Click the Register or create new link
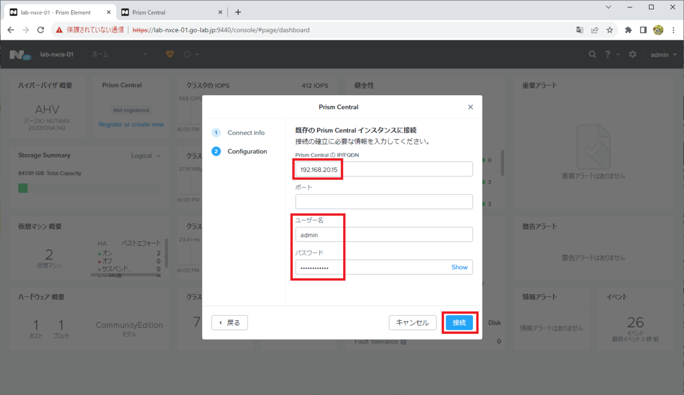This screenshot has height=395, width=684. [x=131, y=124]
